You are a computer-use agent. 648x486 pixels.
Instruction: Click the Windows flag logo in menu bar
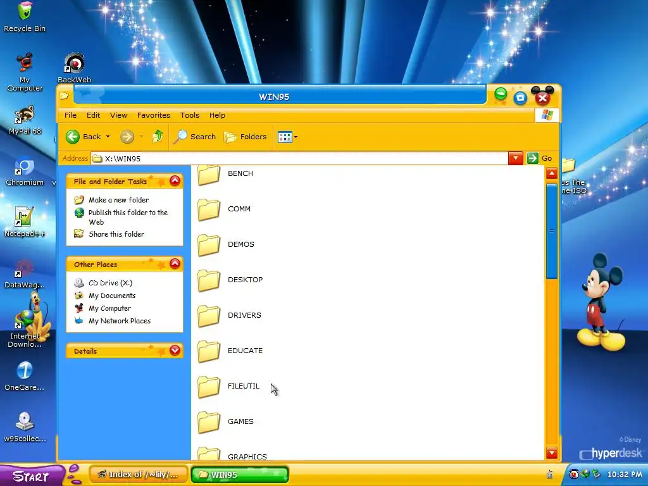[x=547, y=115]
